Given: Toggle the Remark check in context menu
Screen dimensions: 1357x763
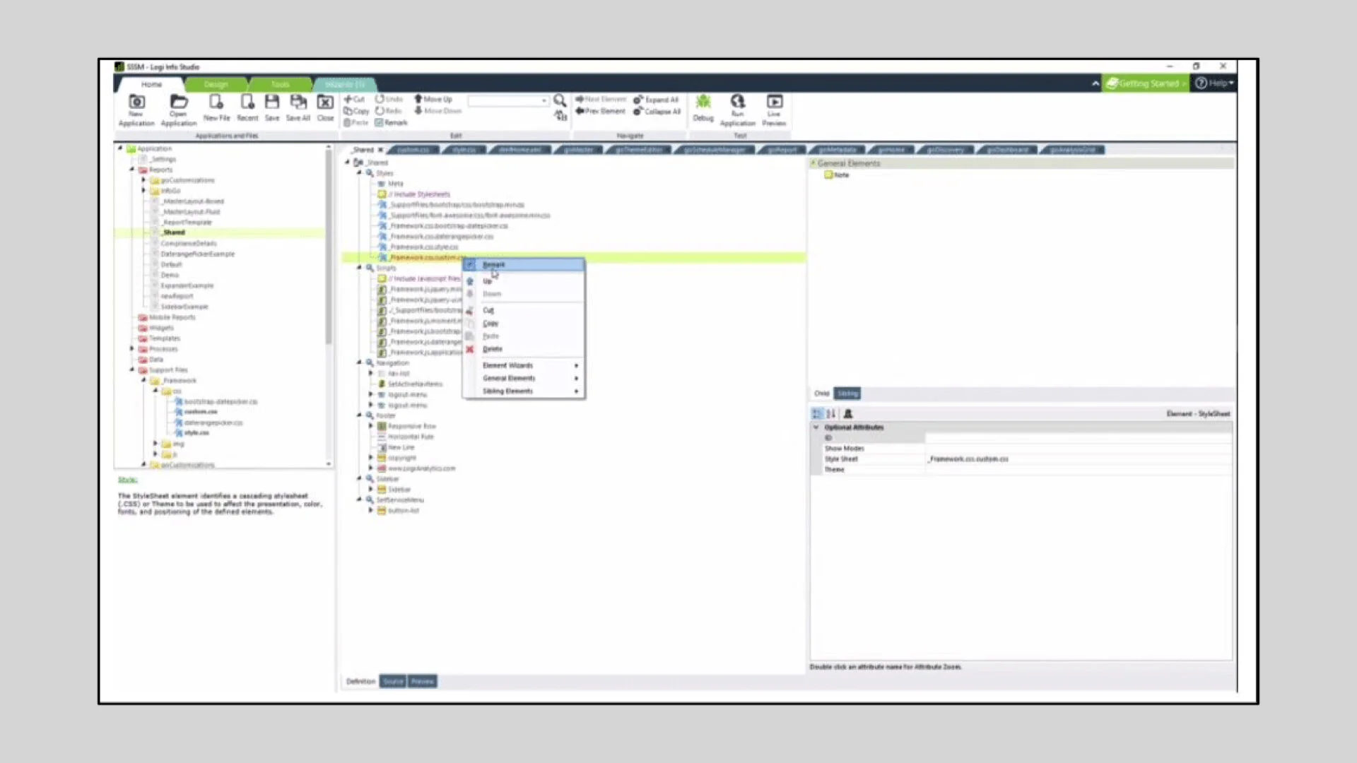Looking at the screenshot, I should coord(471,264).
